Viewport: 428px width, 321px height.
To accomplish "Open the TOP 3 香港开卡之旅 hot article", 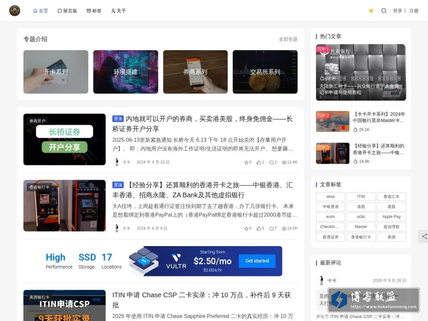I will [x=361, y=153].
